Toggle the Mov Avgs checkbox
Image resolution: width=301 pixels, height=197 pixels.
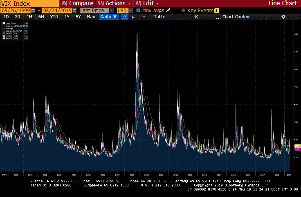click(138, 11)
